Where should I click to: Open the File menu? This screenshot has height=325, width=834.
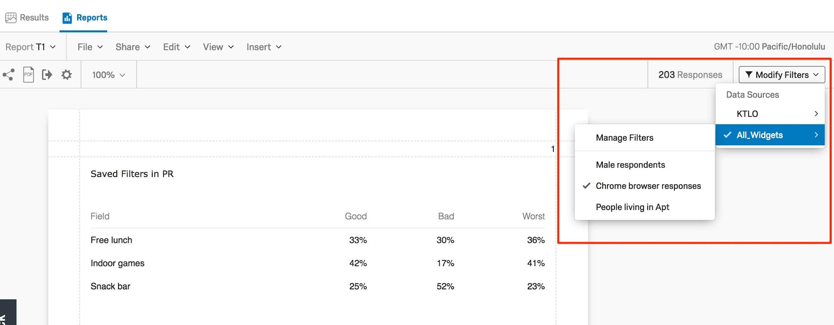tap(90, 47)
